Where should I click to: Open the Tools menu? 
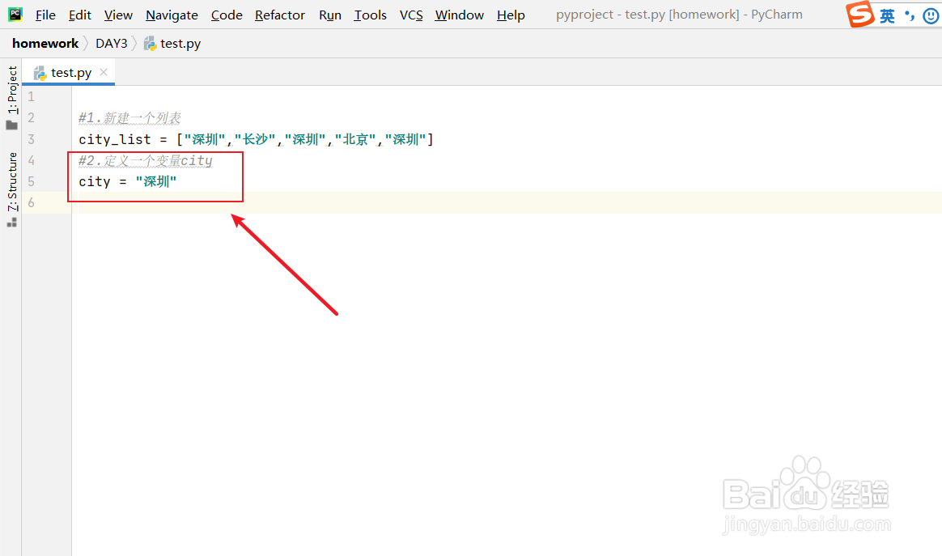coord(370,15)
